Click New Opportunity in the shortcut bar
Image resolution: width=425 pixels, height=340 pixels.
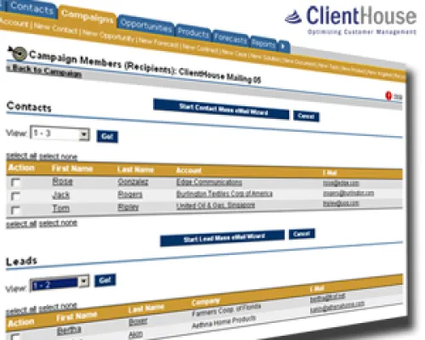[x=109, y=37]
